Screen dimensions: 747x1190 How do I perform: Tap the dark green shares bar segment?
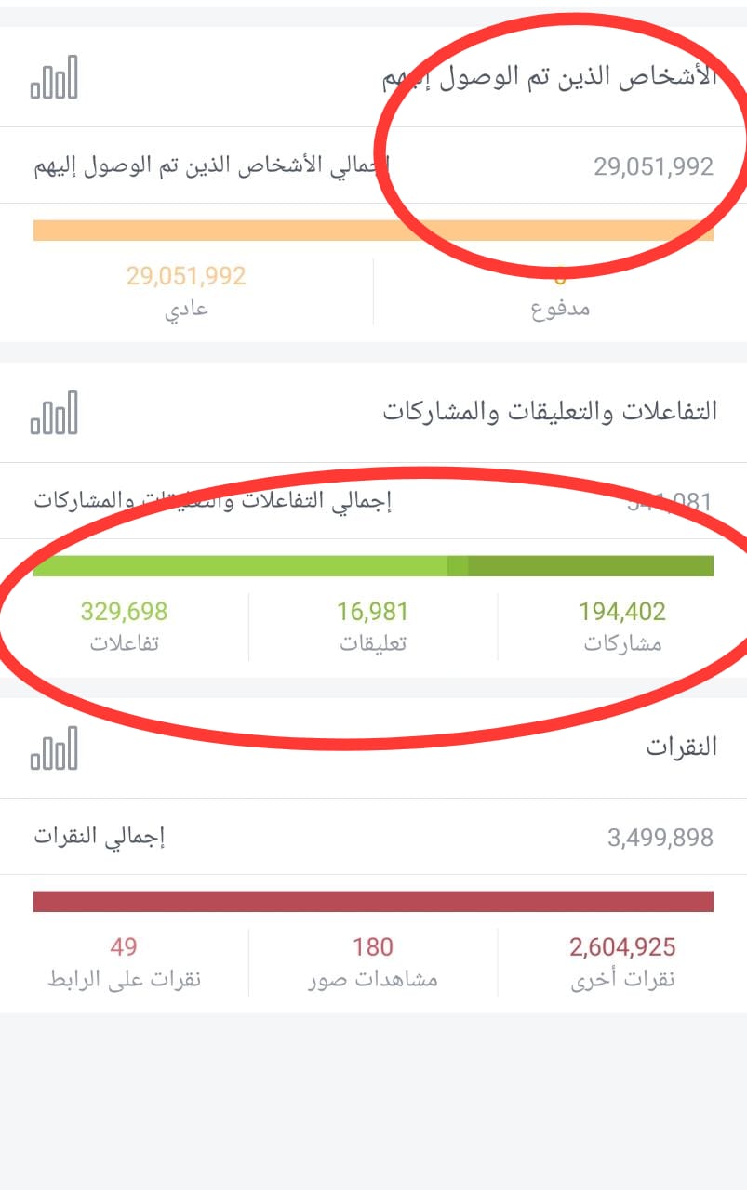coord(591,566)
